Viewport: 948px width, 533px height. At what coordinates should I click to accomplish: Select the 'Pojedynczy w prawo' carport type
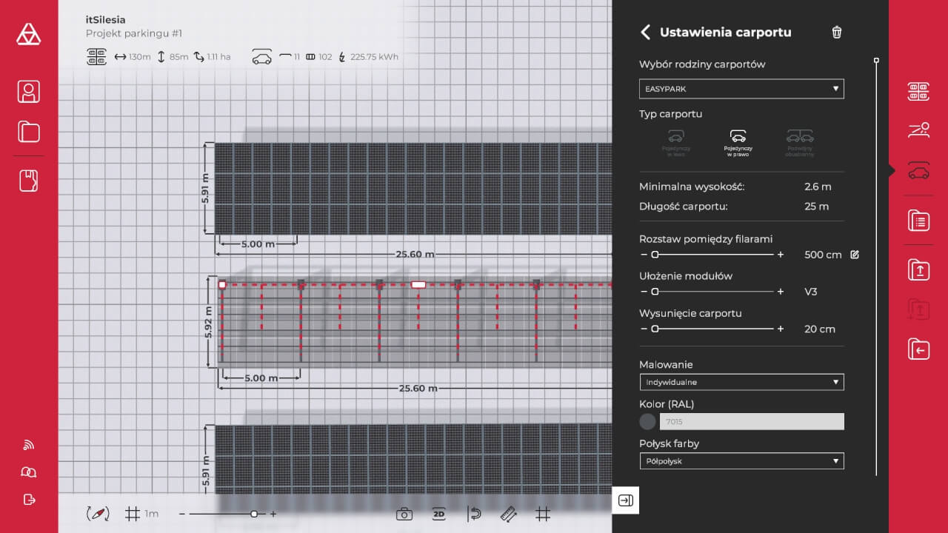pos(738,143)
